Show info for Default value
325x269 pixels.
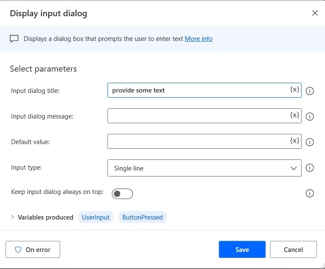click(310, 142)
